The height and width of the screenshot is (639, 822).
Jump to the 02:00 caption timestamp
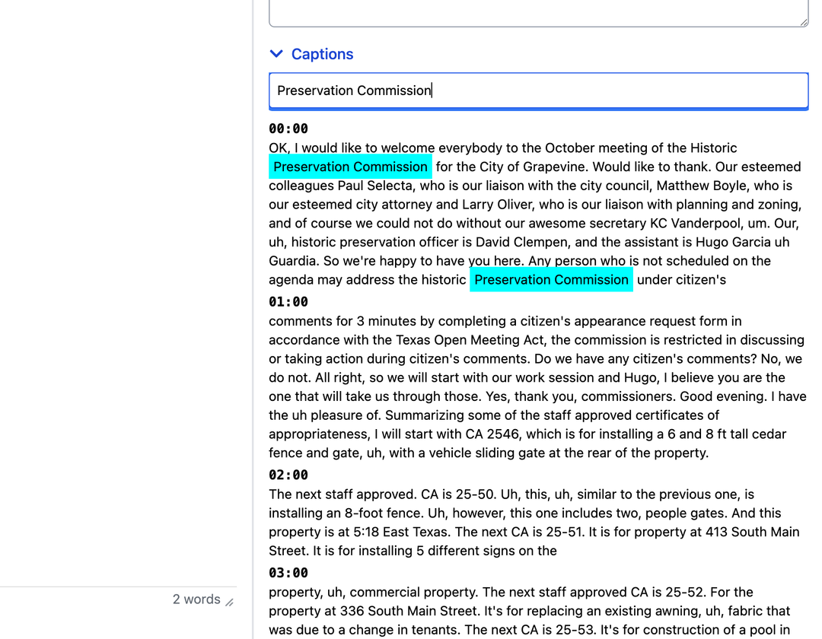tap(288, 475)
